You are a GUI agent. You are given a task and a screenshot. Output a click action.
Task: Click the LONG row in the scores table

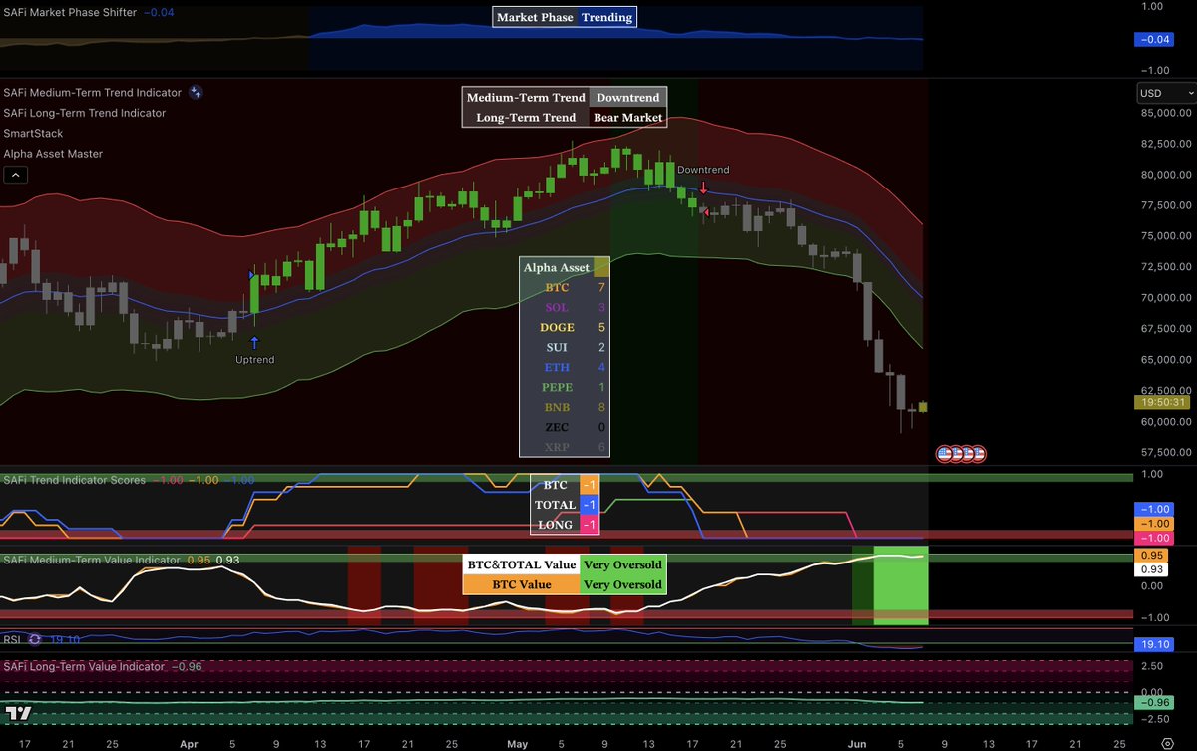click(x=565, y=525)
